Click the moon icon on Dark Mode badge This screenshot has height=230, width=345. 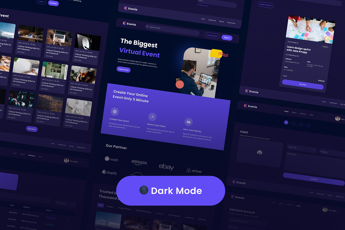144,190
